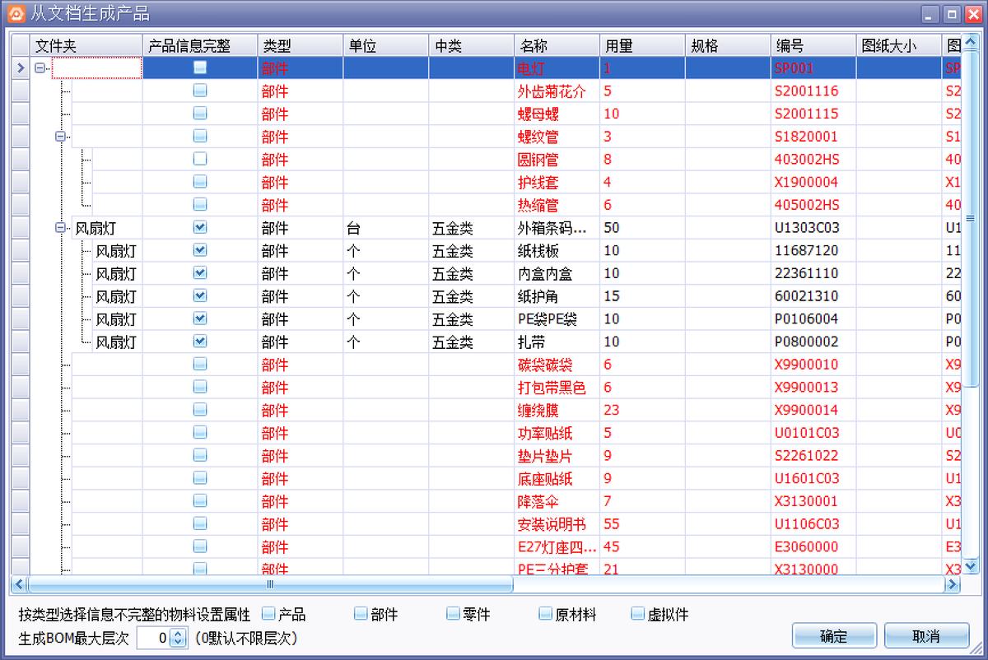Check the 原材料 option
Image resolution: width=988 pixels, height=660 pixels.
click(545, 613)
